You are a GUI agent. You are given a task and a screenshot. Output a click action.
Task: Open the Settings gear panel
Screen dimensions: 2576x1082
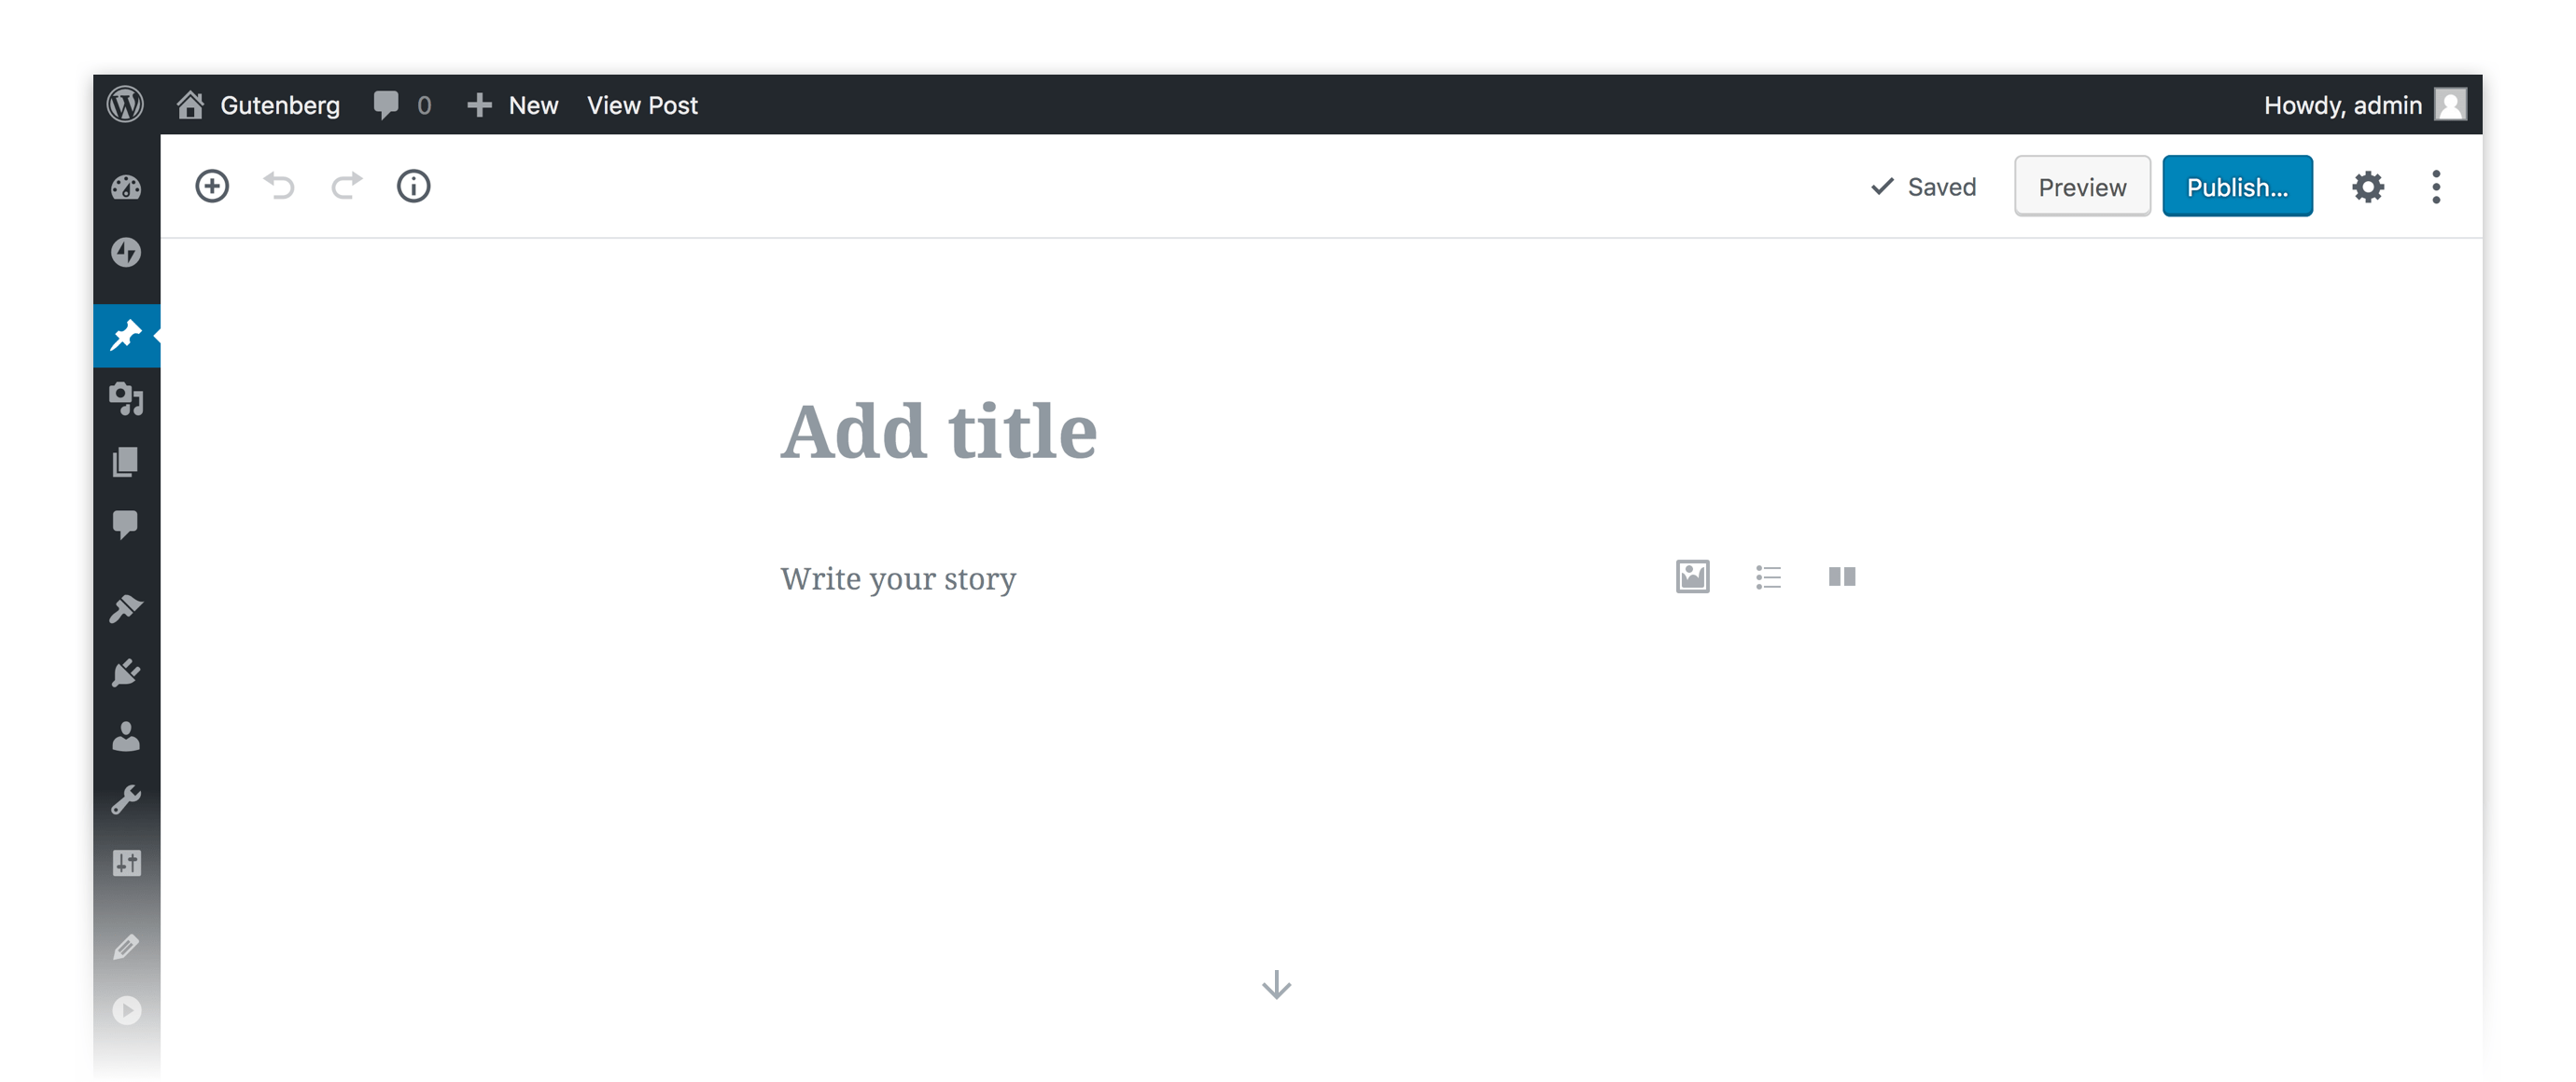(x=2369, y=186)
